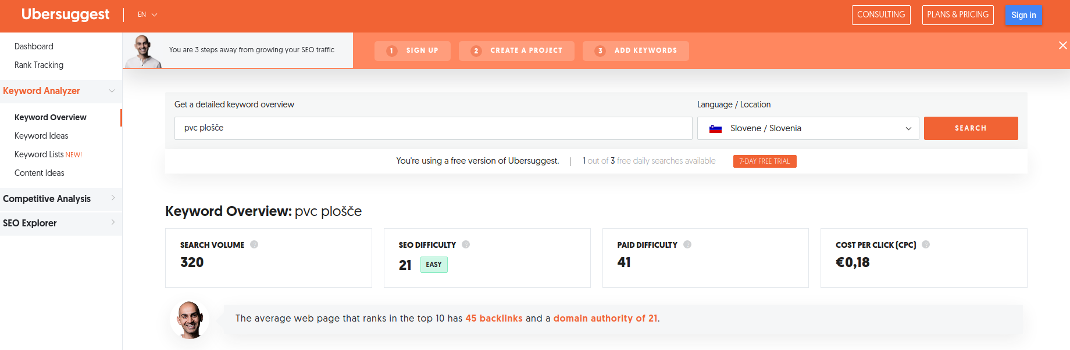Go to Dashboard
Image resolution: width=1070 pixels, height=350 pixels.
pyautogui.click(x=34, y=46)
